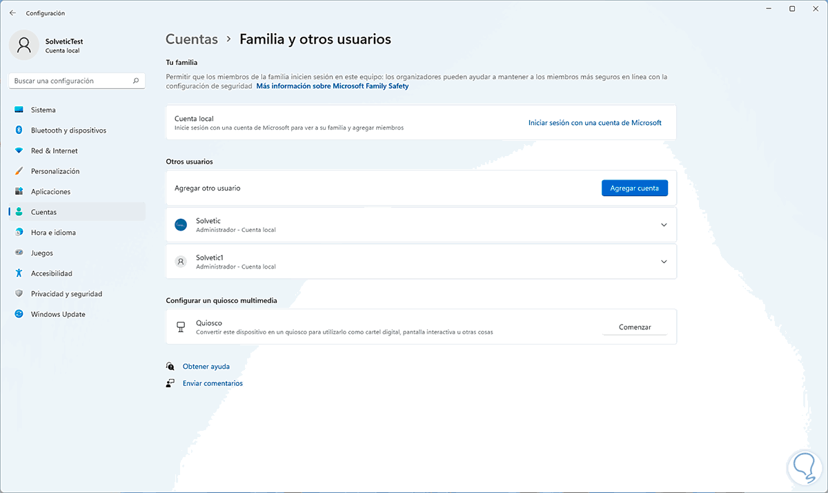Click the back arrow in title bar

coord(12,12)
